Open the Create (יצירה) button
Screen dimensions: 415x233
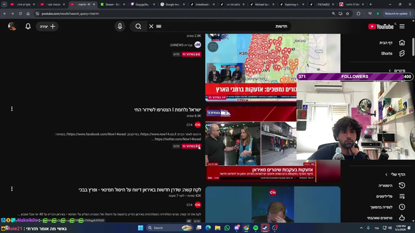click(x=48, y=27)
